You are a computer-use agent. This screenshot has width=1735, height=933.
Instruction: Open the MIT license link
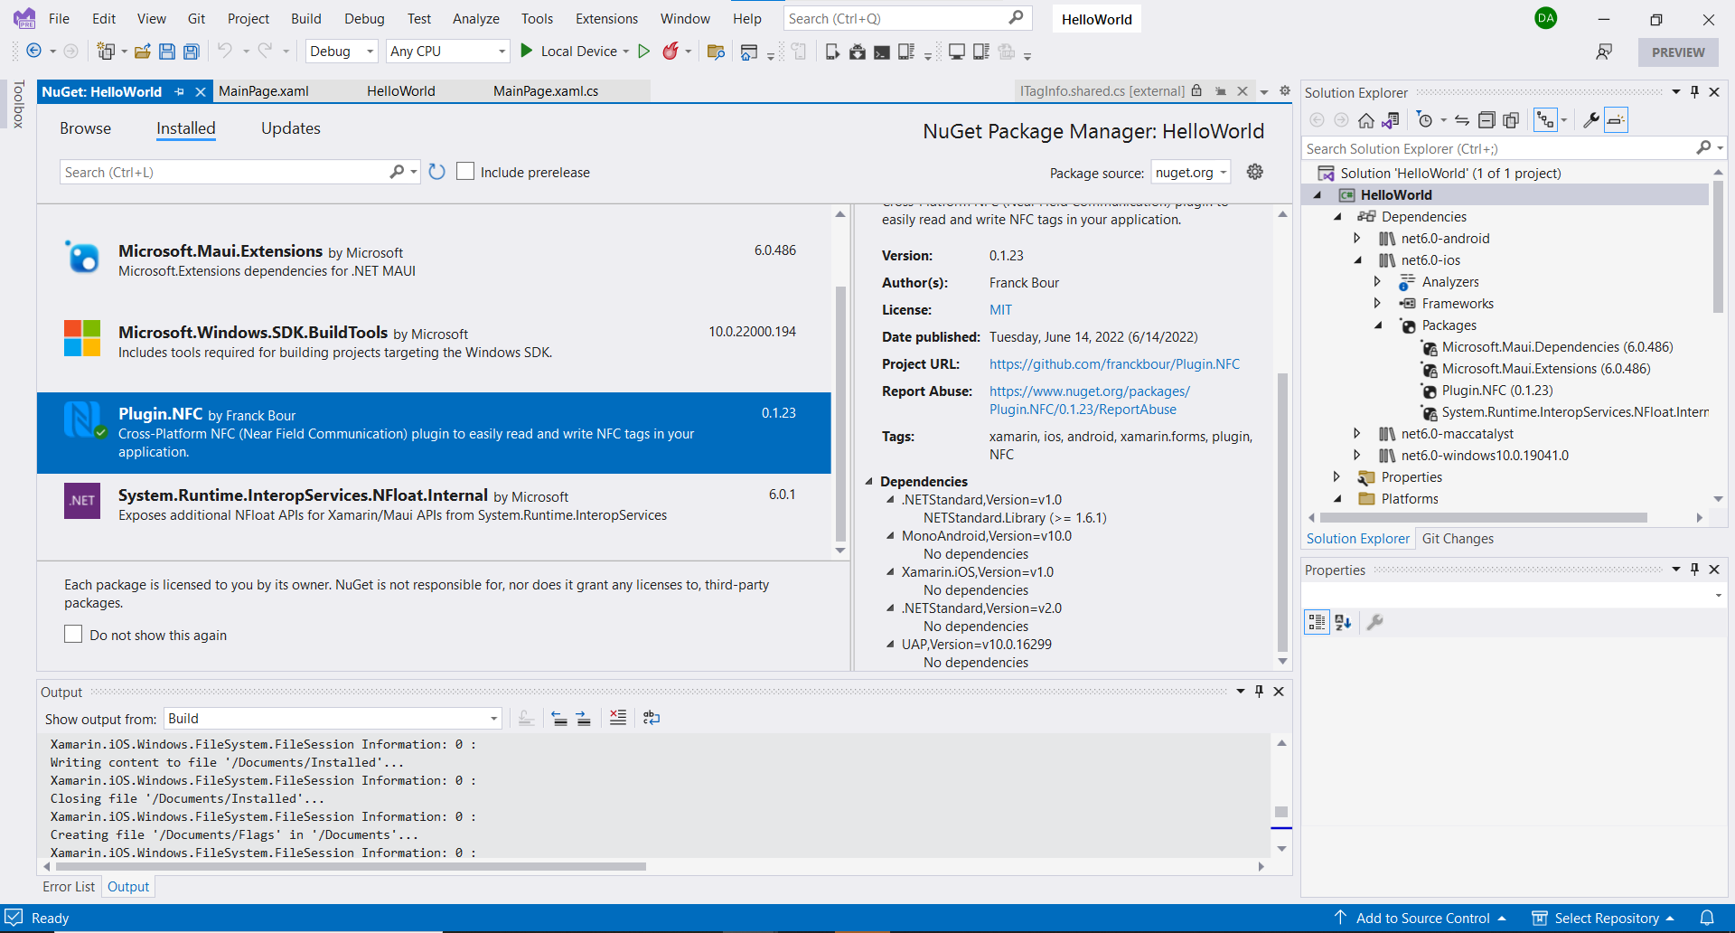pos(1000,309)
